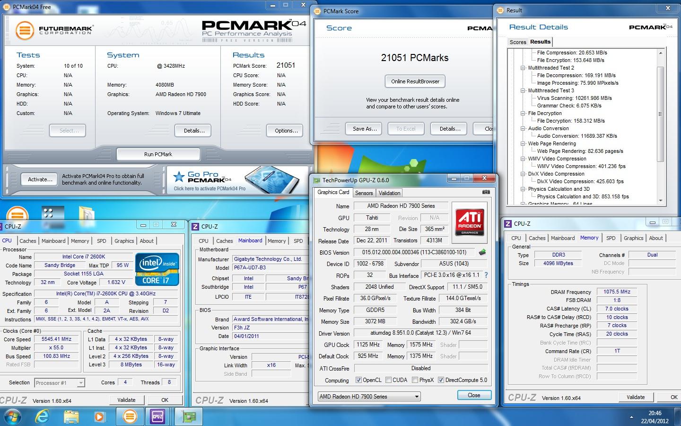Toggle the CUDA checkbox in GPU-Z
The image size is (681, 426).
[x=388, y=380]
